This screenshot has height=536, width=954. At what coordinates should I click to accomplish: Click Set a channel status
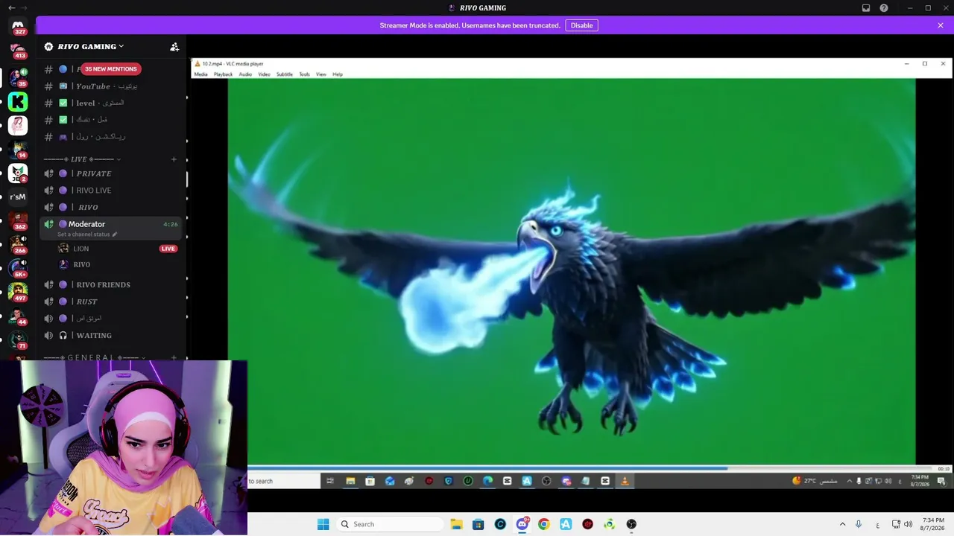pos(83,234)
